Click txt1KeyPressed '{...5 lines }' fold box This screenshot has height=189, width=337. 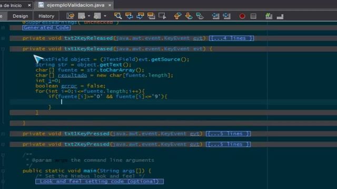(x=228, y=134)
